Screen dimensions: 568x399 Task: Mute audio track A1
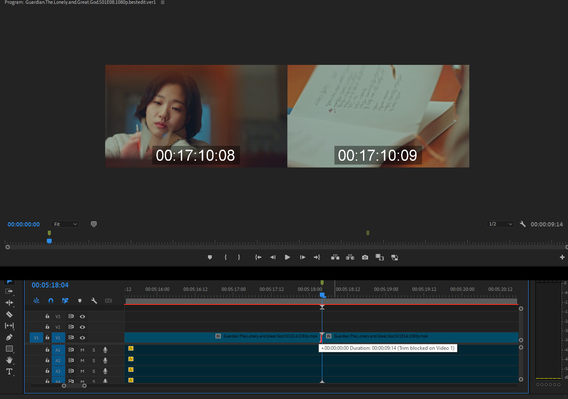(82, 350)
